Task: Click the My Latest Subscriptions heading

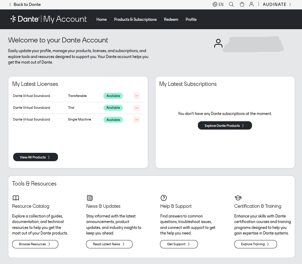Action: coord(188,84)
